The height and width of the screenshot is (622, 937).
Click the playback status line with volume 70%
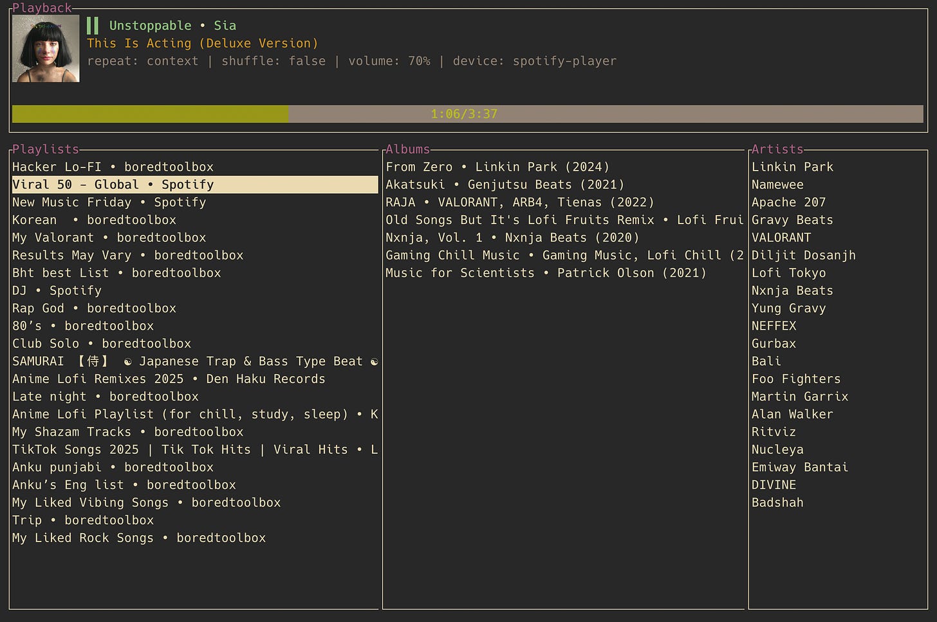click(x=351, y=61)
